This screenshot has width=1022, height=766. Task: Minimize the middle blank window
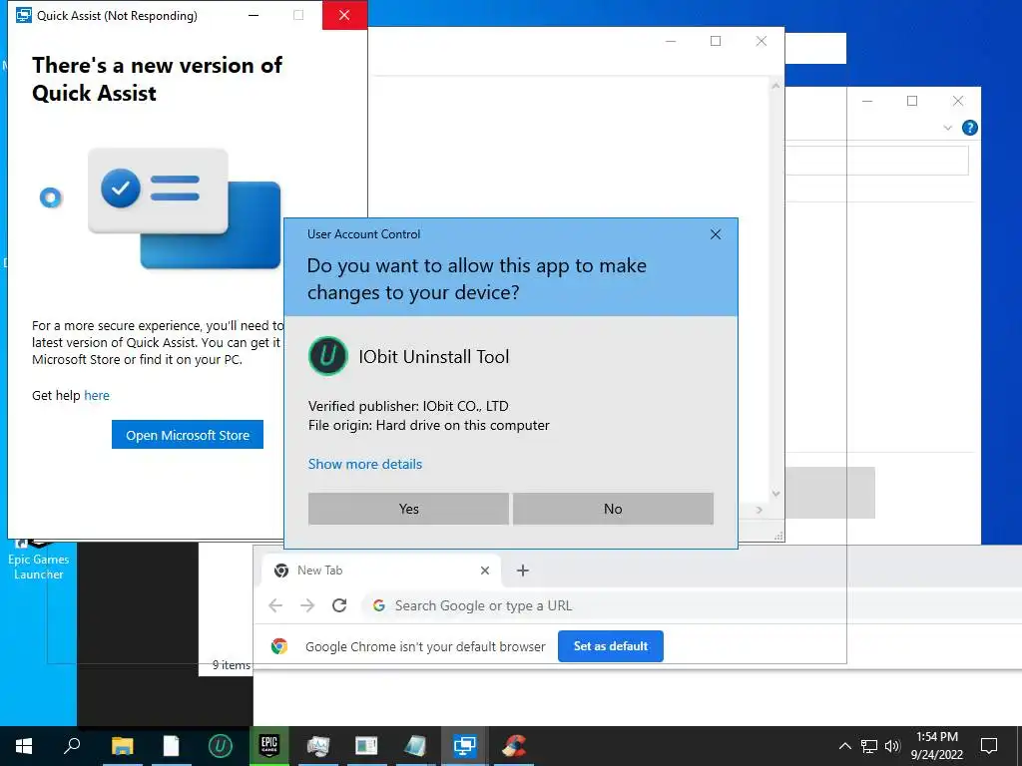pyautogui.click(x=670, y=41)
